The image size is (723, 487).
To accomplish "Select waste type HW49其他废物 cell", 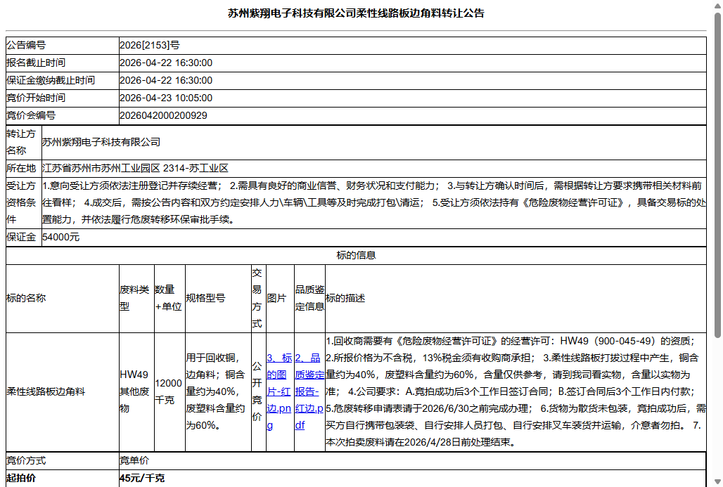I will coord(136,392).
